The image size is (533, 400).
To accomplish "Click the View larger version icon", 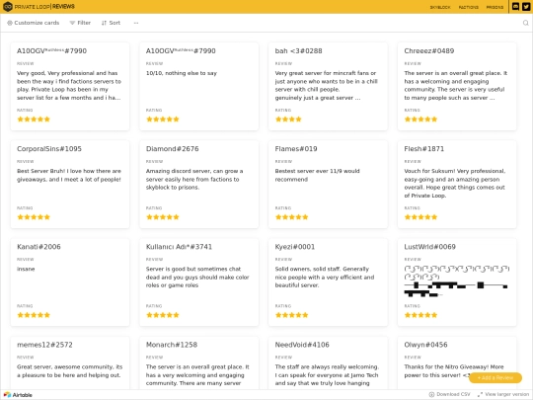I will 480,394.
